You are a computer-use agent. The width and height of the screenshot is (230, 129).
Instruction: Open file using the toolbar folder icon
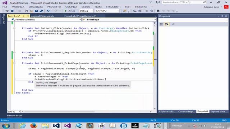(x=31, y=11)
